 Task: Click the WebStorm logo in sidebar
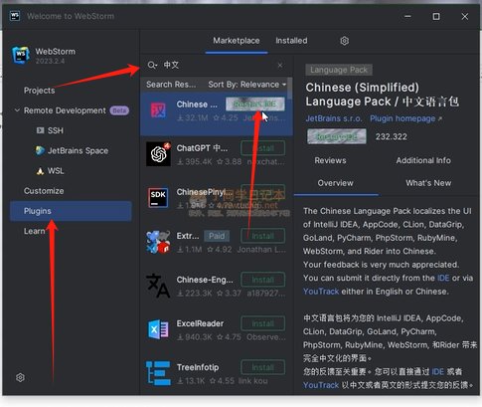coord(20,55)
